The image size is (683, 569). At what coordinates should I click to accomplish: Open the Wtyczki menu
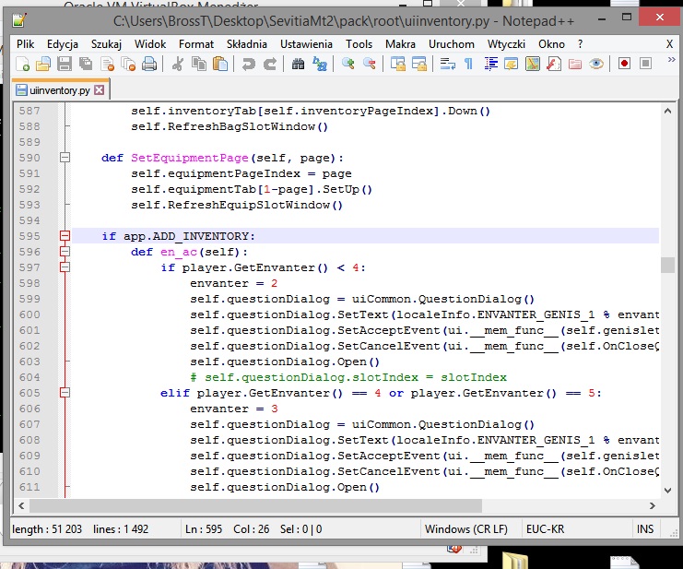[x=506, y=44]
